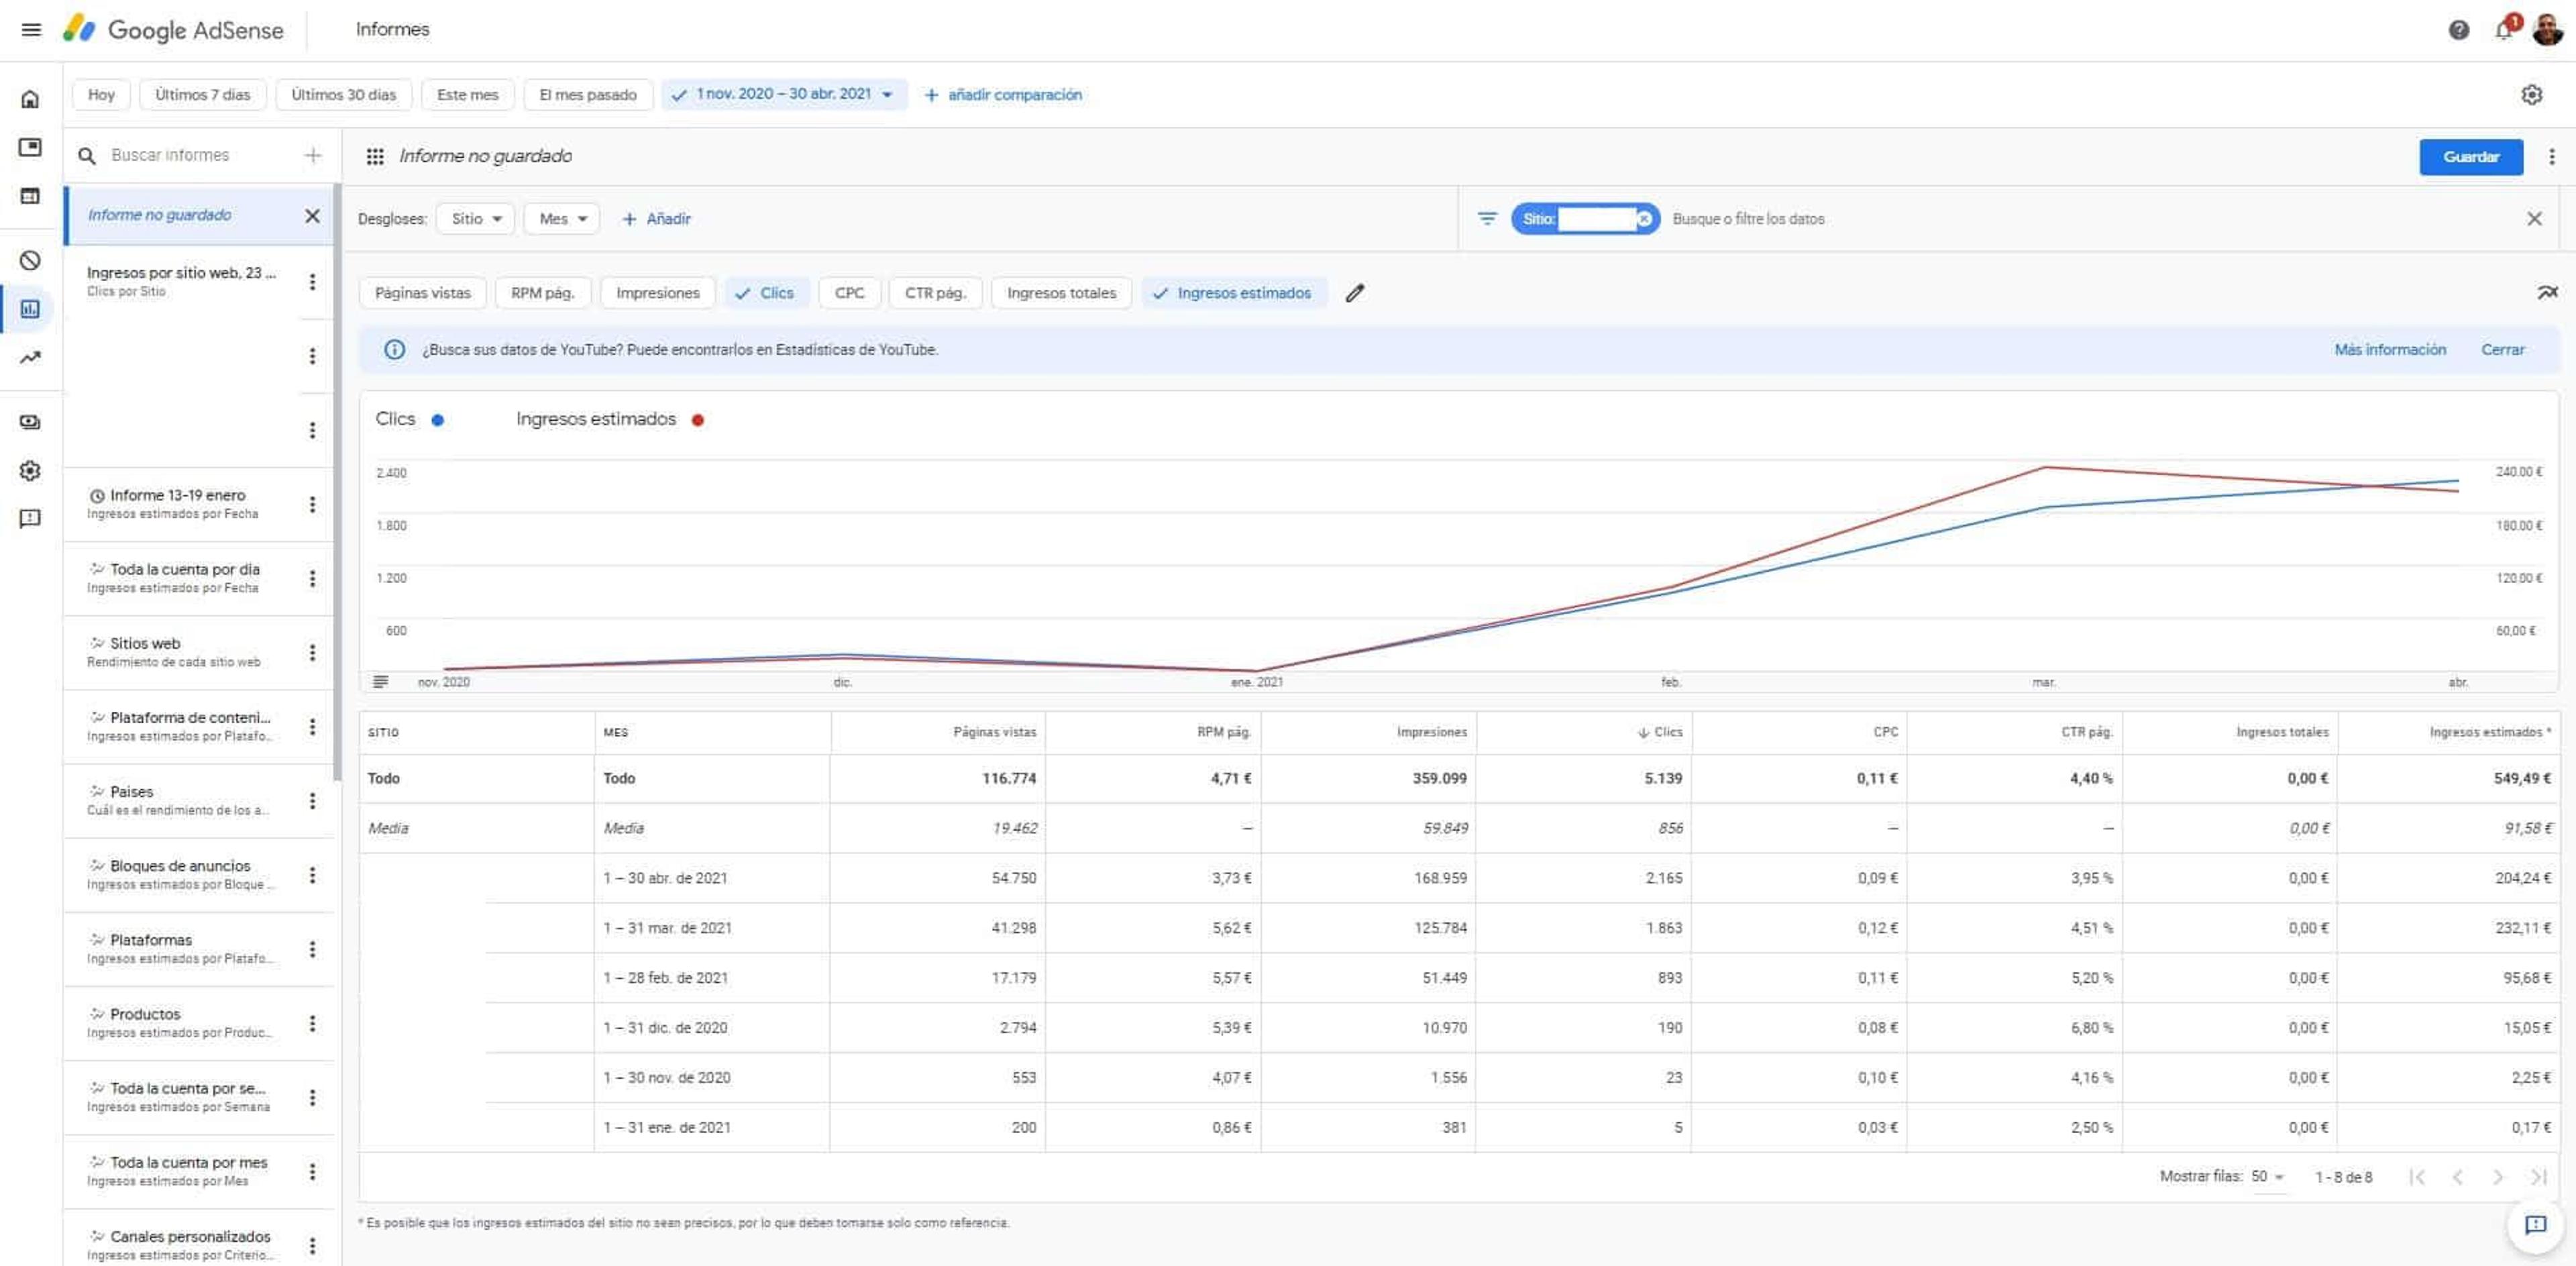The height and width of the screenshot is (1266, 2576).
Task: Open the Mes breakdown dropdown
Action: (562, 219)
